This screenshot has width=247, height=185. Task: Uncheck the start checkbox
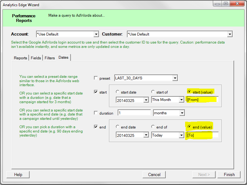(x=96, y=92)
